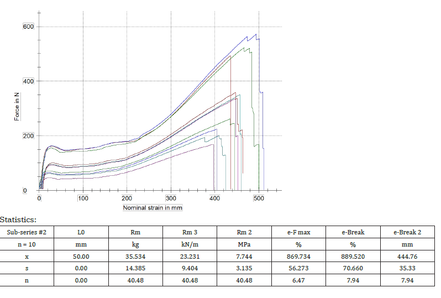Click the 'Nominal strain in mm' axis label
The height and width of the screenshot is (298, 441).
153,208
